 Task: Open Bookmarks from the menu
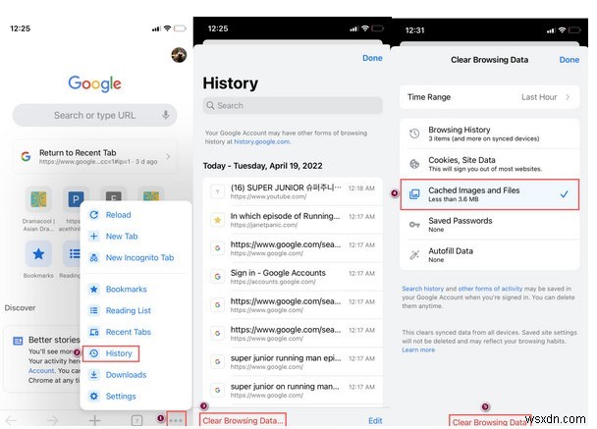(136, 289)
